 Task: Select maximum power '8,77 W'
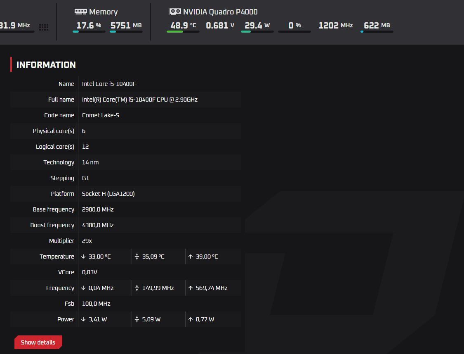click(205, 320)
